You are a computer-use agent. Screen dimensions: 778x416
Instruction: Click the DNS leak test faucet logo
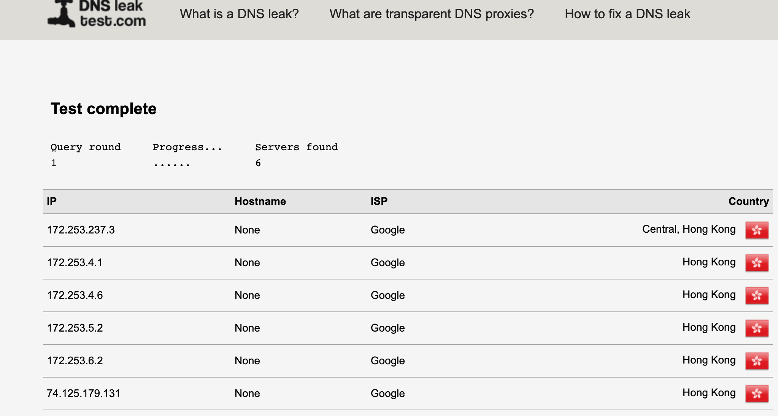coord(62,14)
